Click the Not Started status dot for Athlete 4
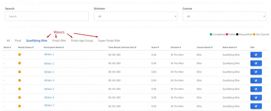The height and width of the screenshot is (111, 271). click(x=20, y=80)
